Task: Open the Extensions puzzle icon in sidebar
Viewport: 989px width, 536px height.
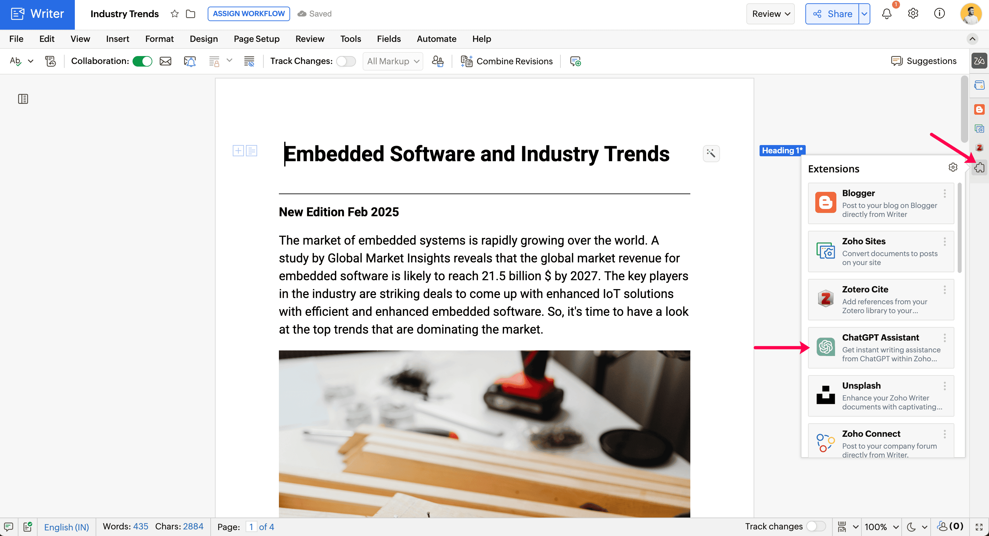Action: tap(979, 167)
